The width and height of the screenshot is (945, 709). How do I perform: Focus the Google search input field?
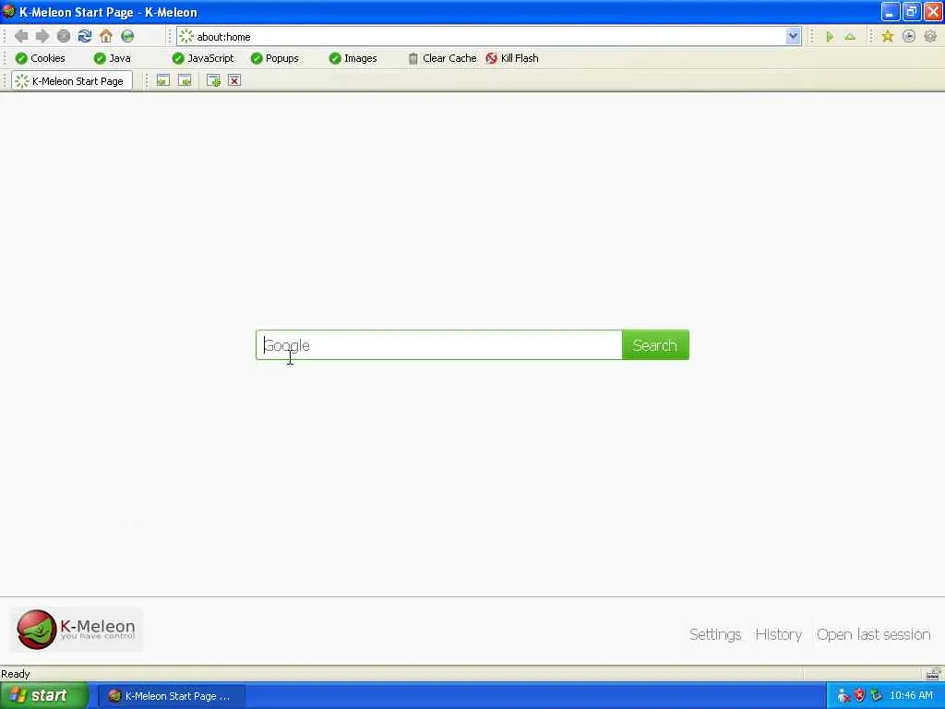click(438, 345)
